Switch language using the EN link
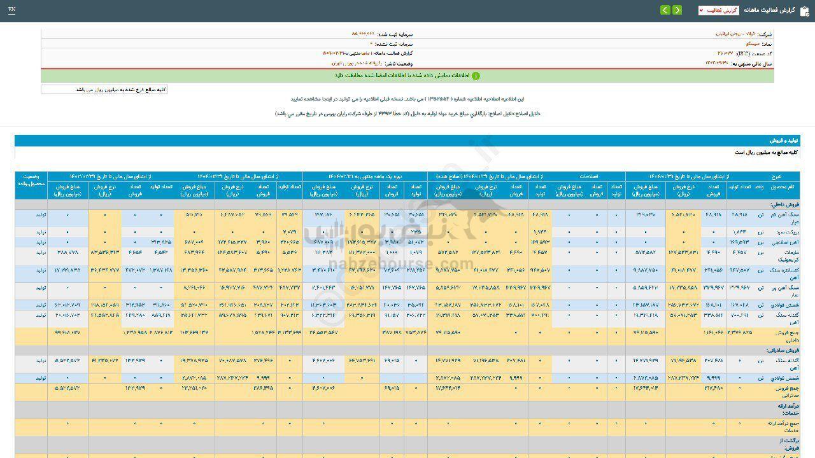 (x=12, y=10)
